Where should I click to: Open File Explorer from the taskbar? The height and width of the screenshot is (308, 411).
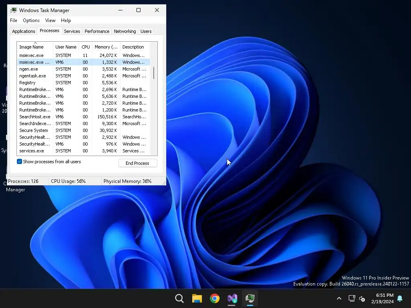pyautogui.click(x=197, y=298)
